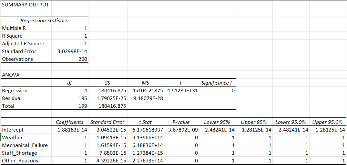The width and height of the screenshot is (347, 165).
Task: Click the SS column header
Action: pyautogui.click(x=108, y=83)
